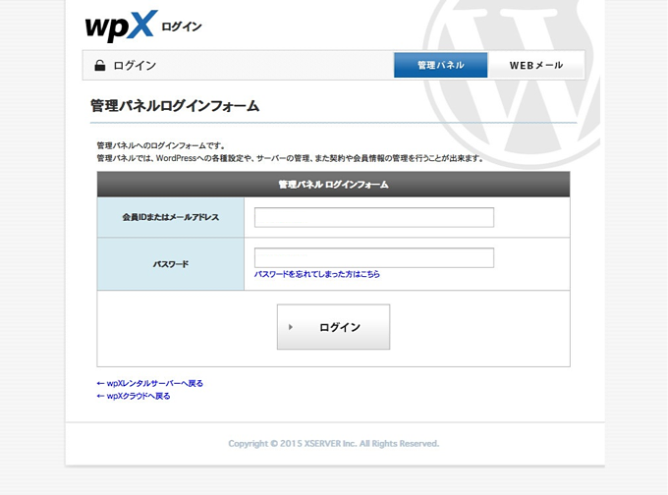Submit with the ログイン button
Image resolution: width=668 pixels, height=495 pixels.
point(333,327)
